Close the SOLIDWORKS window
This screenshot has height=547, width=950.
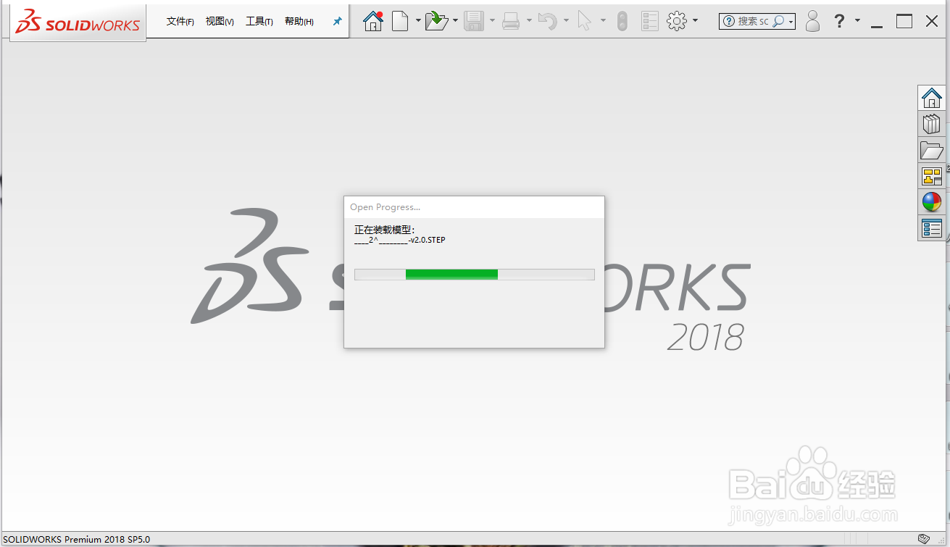point(932,21)
